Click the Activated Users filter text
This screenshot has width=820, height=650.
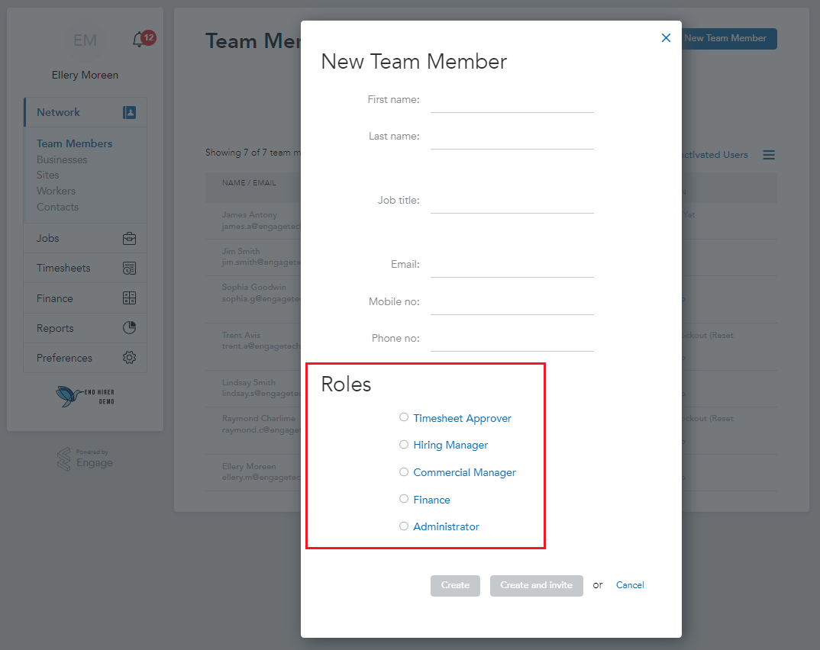(x=715, y=155)
